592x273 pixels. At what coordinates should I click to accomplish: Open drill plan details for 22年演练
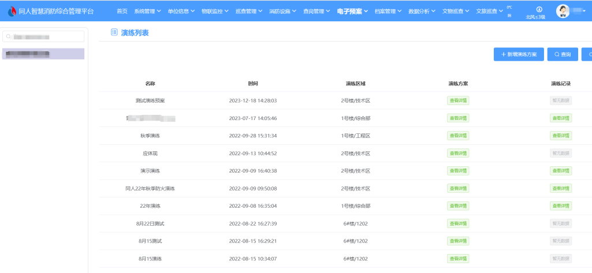tap(458, 206)
